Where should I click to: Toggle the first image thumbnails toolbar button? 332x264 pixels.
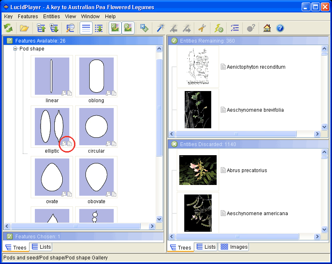(115, 28)
